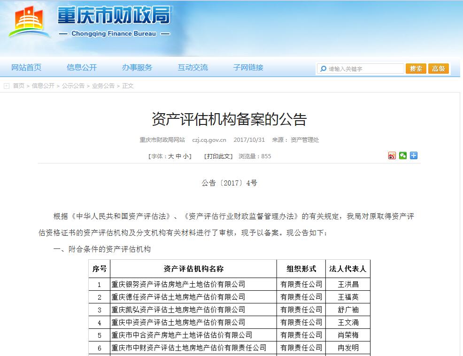Focus the keyword search input field
This screenshot has width=463, height=356.
pos(361,69)
